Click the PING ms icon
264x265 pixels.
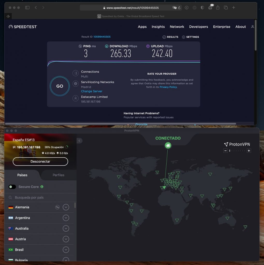pos(80,46)
